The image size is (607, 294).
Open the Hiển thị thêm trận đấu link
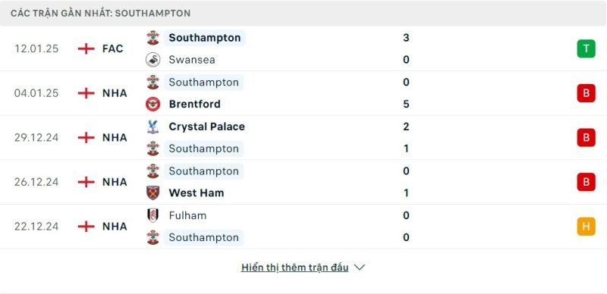[294, 267]
